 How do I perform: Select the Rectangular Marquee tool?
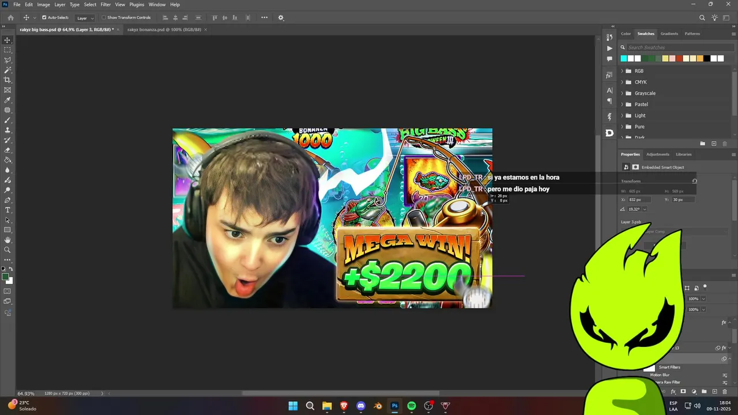click(x=7, y=50)
